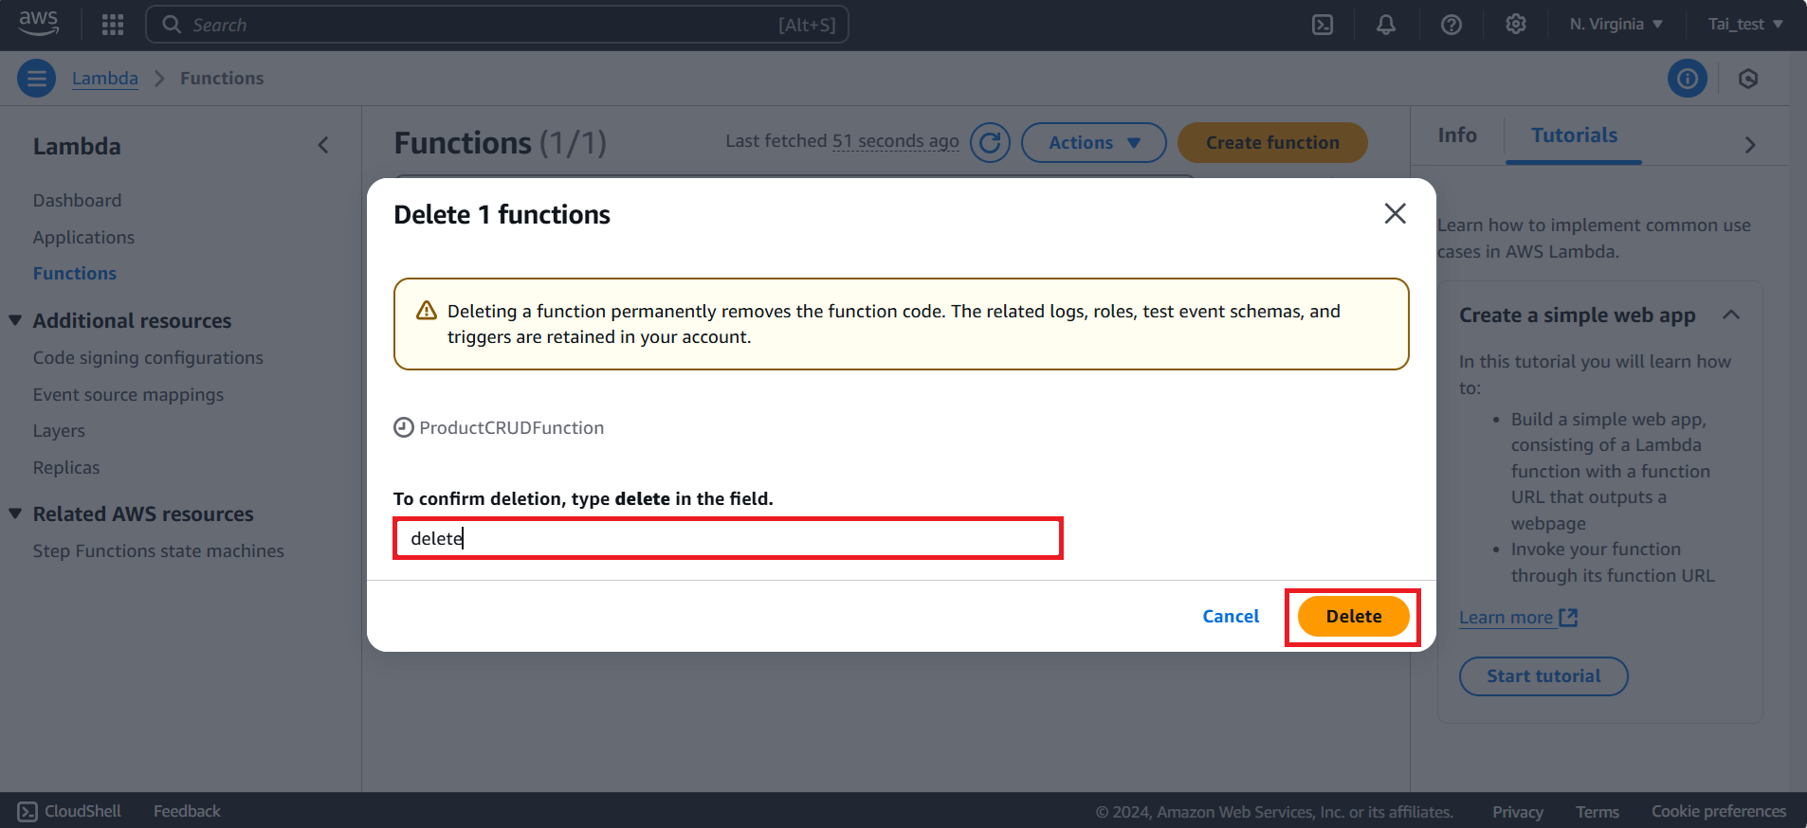This screenshot has height=828, width=1807.
Task: Open Layers in sidebar
Action: 59,431
